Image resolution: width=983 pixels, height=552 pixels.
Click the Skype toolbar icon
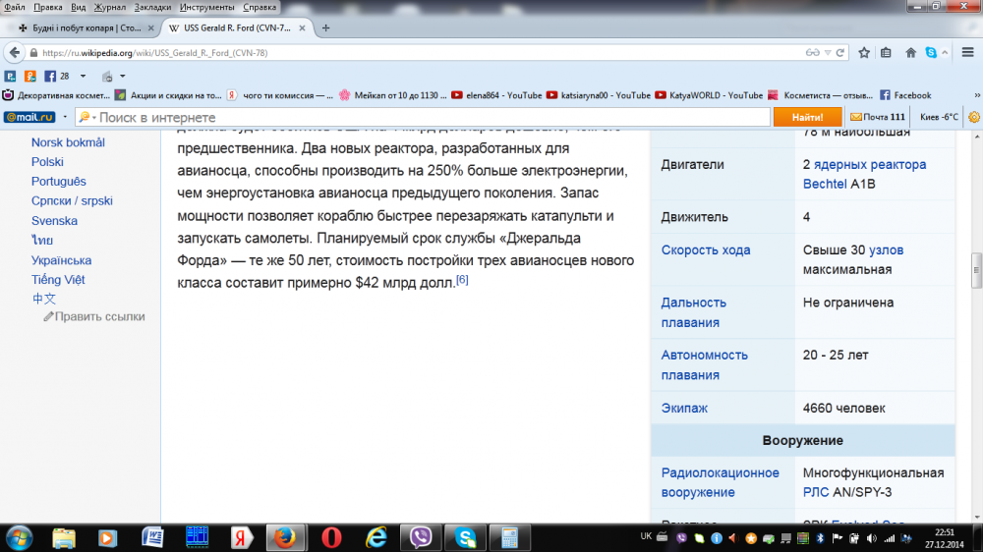931,53
